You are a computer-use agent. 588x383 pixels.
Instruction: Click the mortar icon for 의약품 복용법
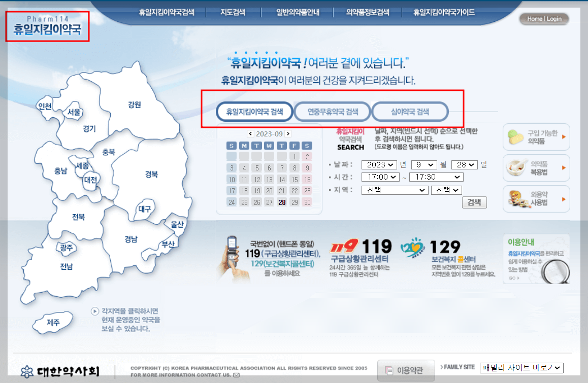click(x=515, y=167)
